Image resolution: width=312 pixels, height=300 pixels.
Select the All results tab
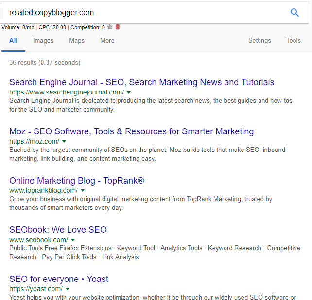pyautogui.click(x=13, y=40)
